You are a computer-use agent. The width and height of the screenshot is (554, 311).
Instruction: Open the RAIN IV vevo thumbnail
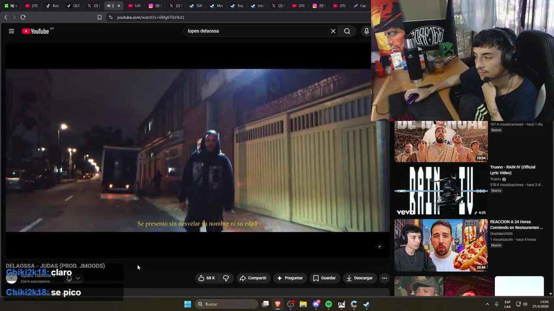[441, 190]
